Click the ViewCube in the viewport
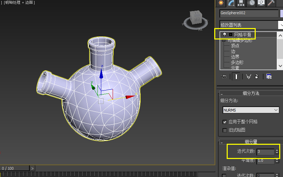283x177 pixels. click(196, 17)
